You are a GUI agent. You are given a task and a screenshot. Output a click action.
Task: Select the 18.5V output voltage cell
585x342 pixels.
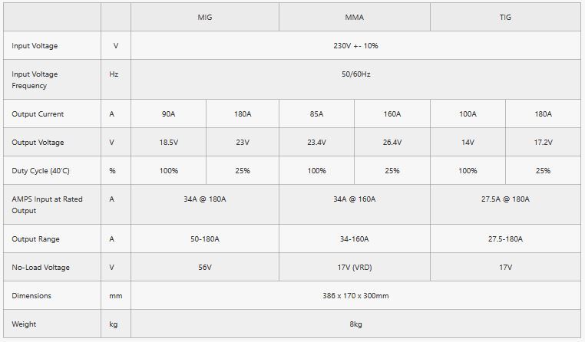(168, 142)
